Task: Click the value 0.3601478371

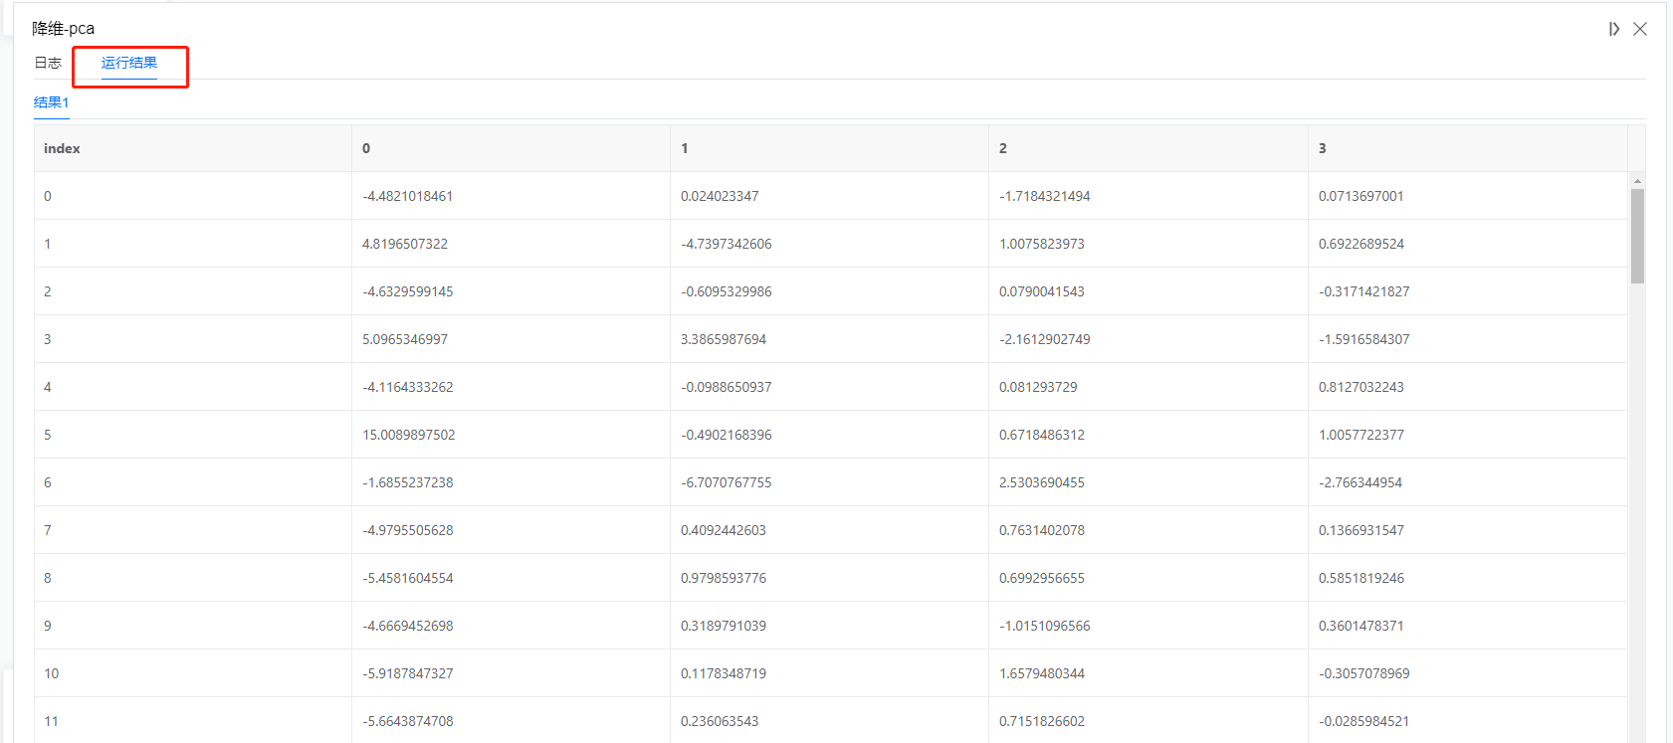Action: click(x=1361, y=626)
